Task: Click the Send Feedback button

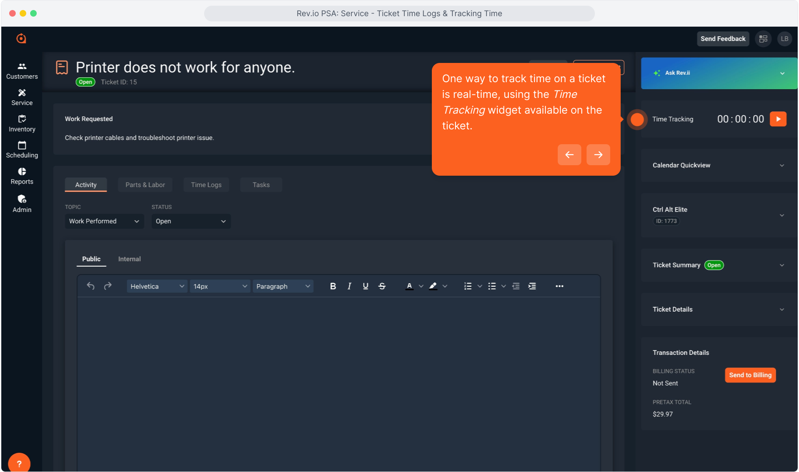Action: coord(723,39)
